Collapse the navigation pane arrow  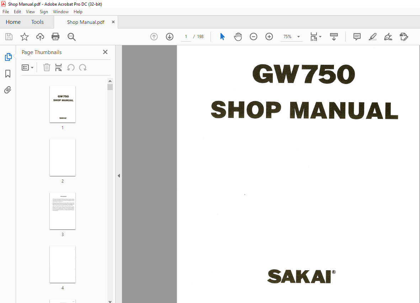(119, 176)
